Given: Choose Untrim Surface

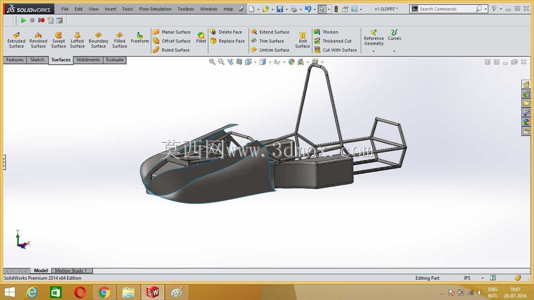Looking at the screenshot, I should (270, 50).
